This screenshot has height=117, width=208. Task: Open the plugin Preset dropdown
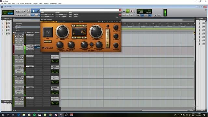tap(61, 15)
